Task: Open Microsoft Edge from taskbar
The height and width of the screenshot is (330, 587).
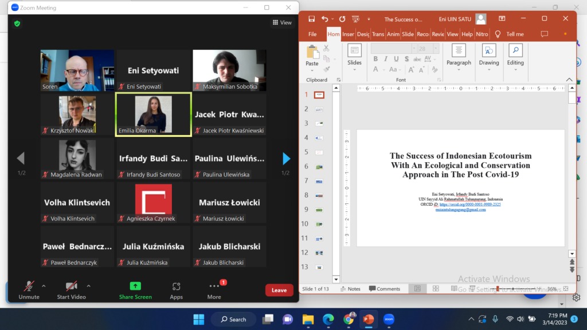Action: click(328, 319)
